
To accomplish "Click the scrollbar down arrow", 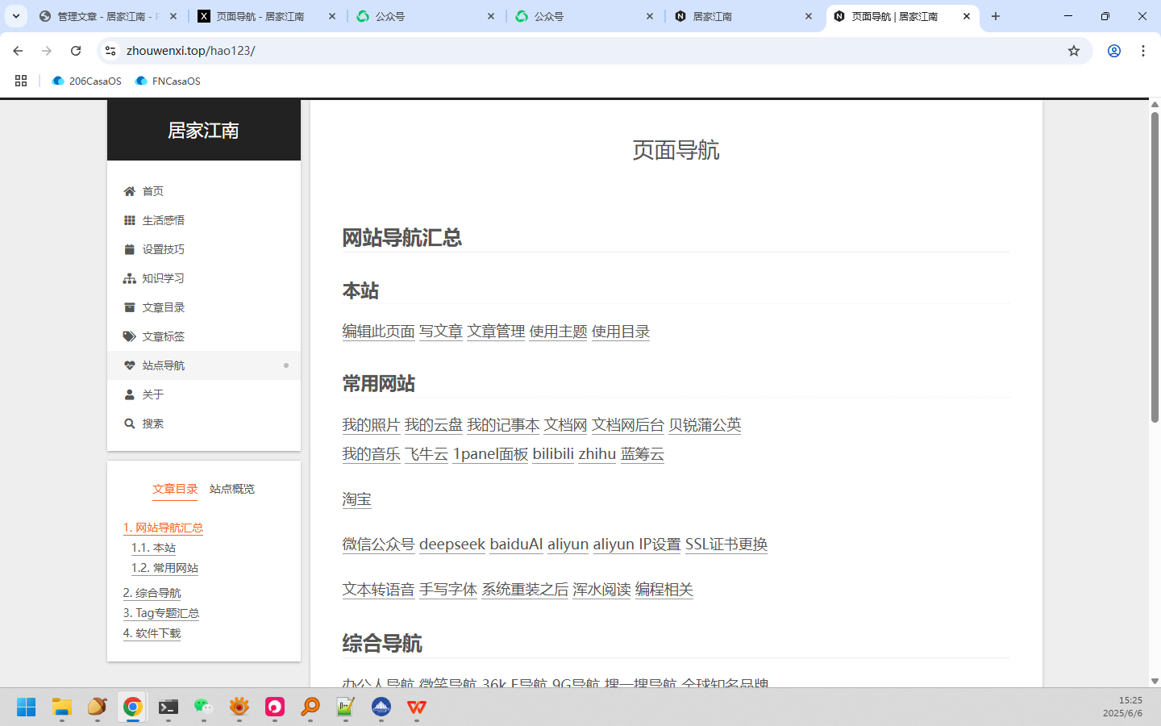I will (1155, 681).
